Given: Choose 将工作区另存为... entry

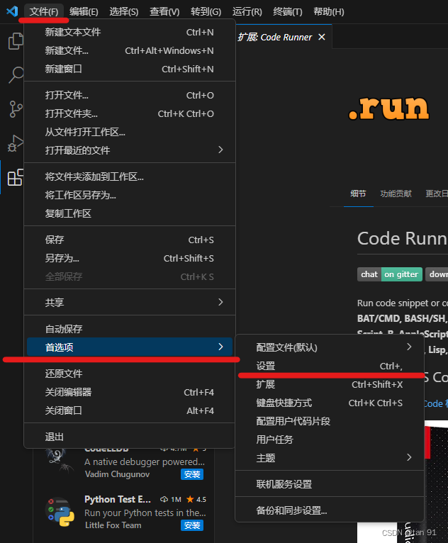Looking at the screenshot, I should coord(130,195).
